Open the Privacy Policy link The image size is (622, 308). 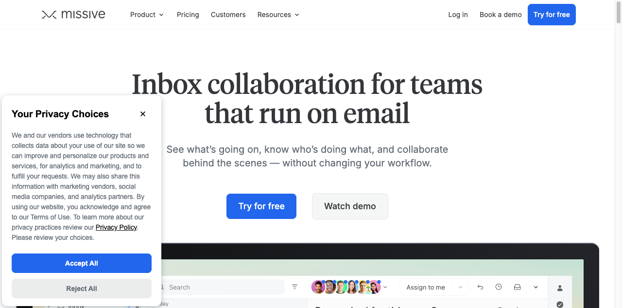(x=116, y=227)
